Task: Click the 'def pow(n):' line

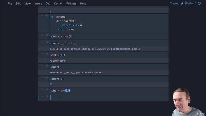Action: pos(59,17)
